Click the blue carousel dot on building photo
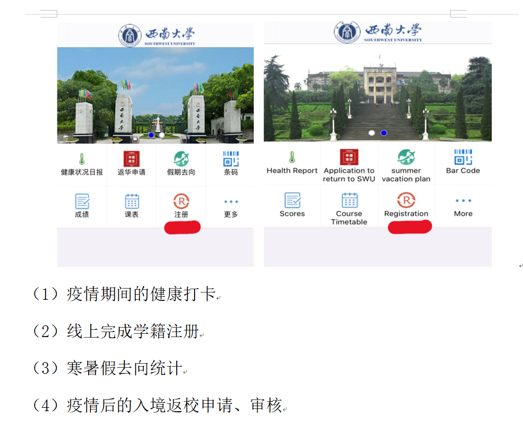The image size is (523, 429). 384,133
